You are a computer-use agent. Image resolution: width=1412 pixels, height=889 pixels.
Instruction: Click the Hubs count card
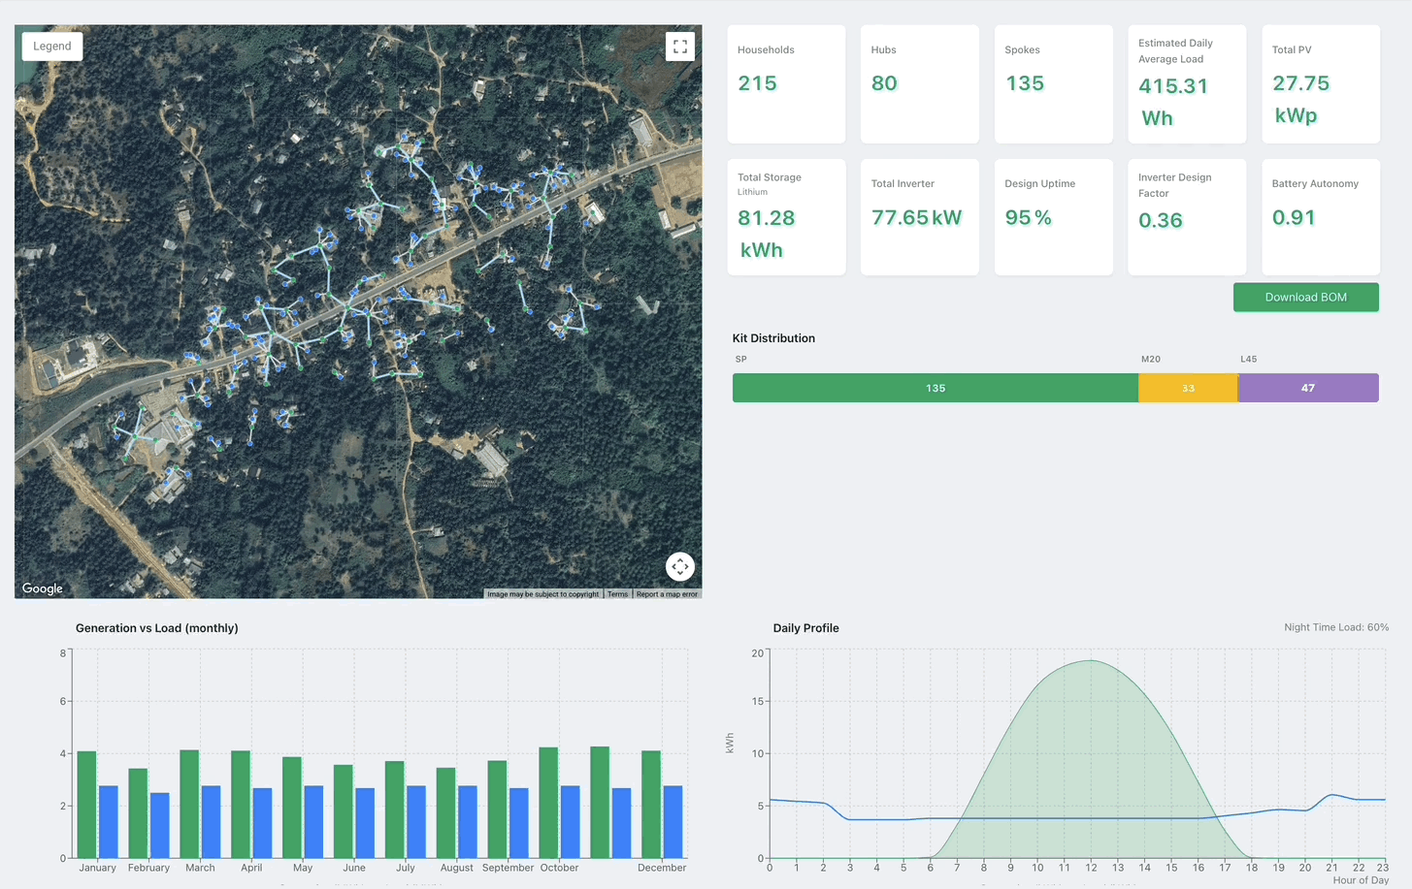(919, 84)
